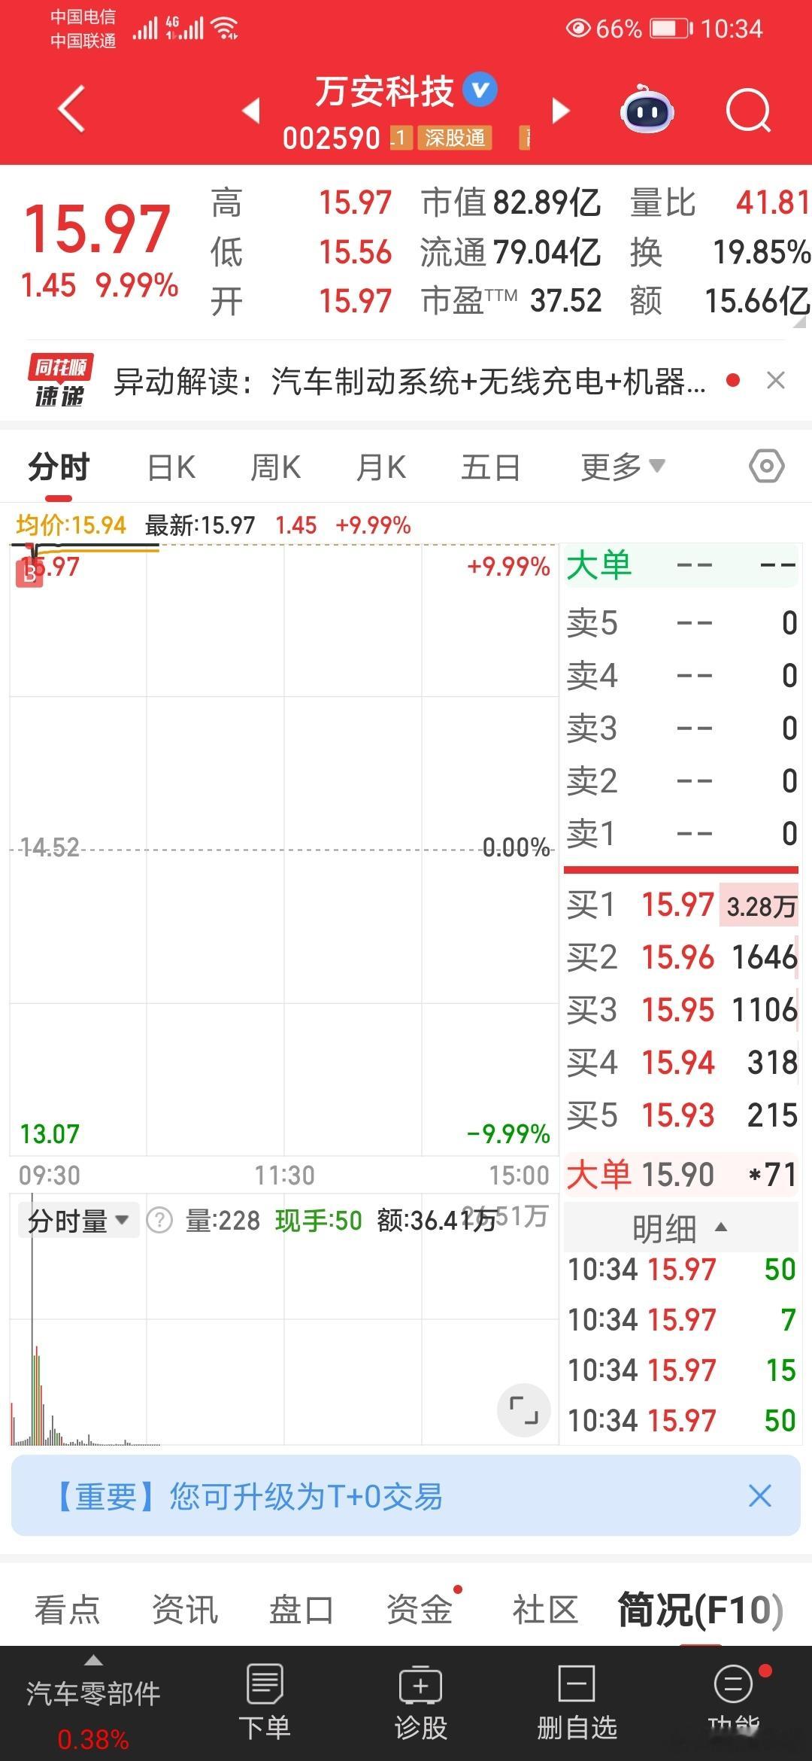
Task: Select 买3 bid at 15.95
Action: pos(681,1010)
